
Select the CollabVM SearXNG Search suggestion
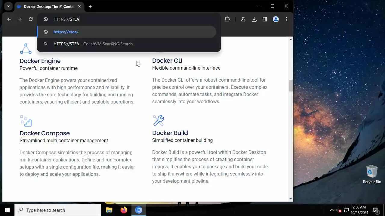click(x=127, y=44)
